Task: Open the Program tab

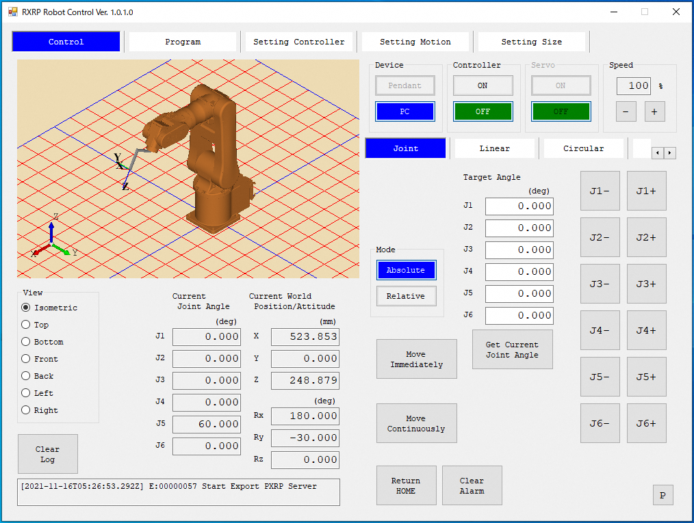Action: (183, 42)
